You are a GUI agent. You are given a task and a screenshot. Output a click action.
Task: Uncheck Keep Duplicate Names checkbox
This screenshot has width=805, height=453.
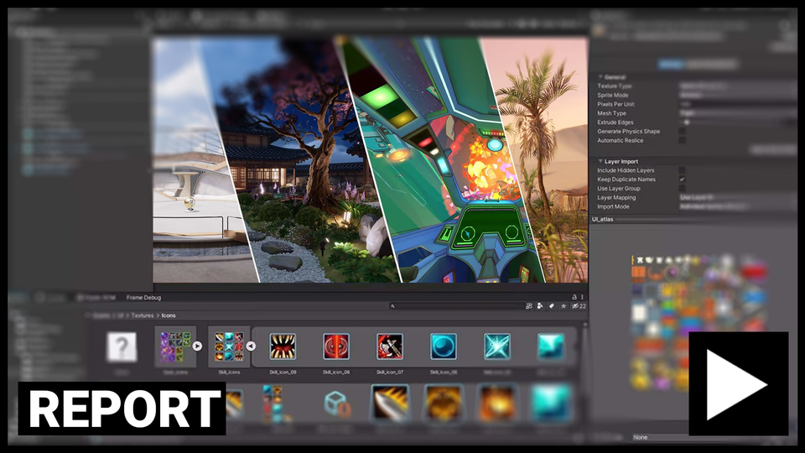click(682, 180)
